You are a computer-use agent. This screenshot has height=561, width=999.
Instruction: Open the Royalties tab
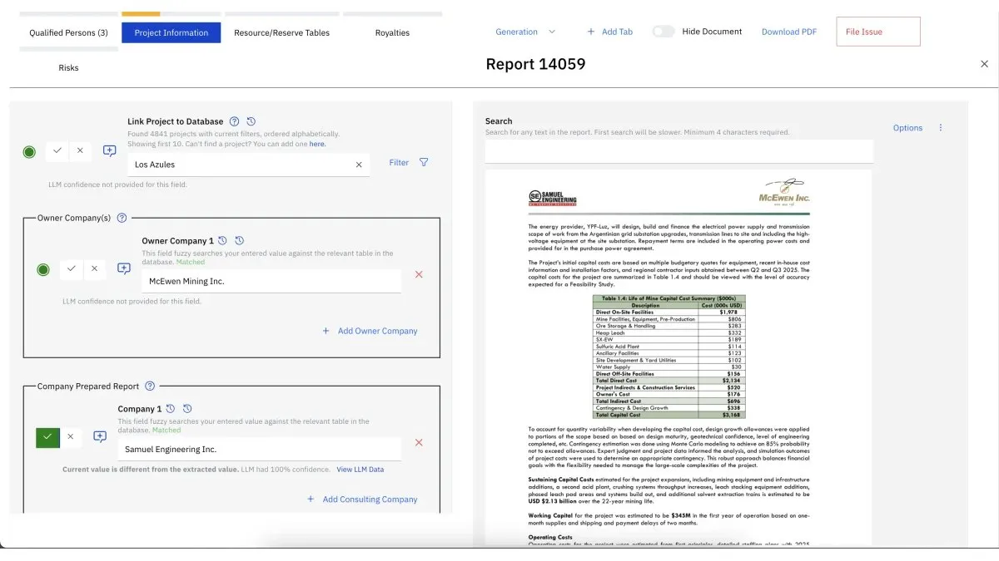click(x=392, y=33)
